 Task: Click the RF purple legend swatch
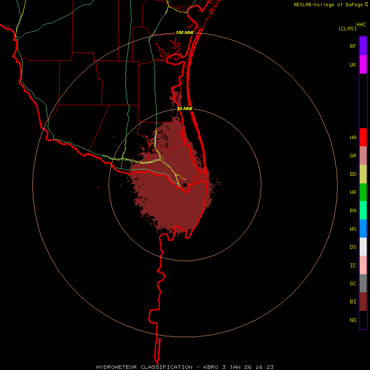pyautogui.click(x=363, y=46)
